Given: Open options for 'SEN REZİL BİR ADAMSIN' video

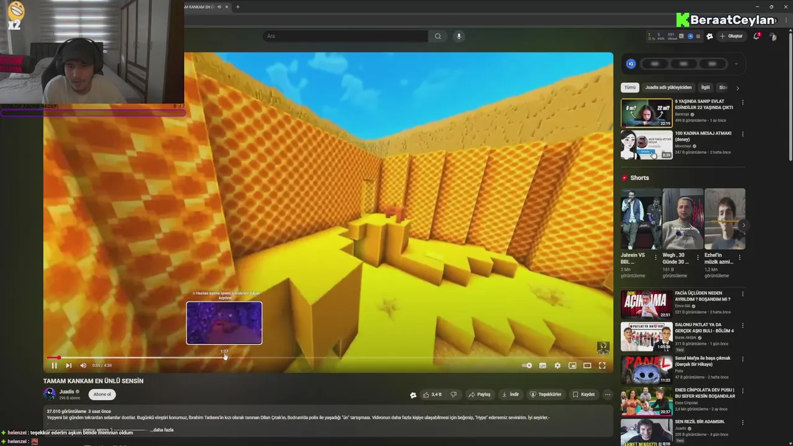Looking at the screenshot, I should point(743,423).
